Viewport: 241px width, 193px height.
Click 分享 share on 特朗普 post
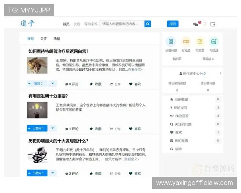(x=115, y=84)
